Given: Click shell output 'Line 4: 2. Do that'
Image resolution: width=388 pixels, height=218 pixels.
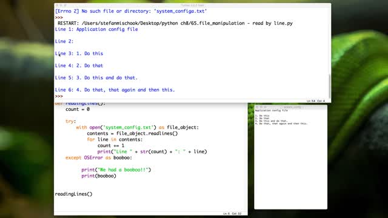Looking at the screenshot, I should (x=79, y=66).
